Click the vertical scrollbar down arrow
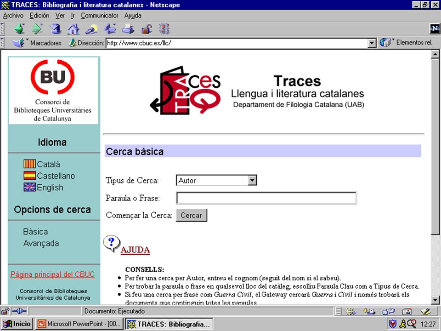Screen dimensions: 441x331 pos(435,300)
